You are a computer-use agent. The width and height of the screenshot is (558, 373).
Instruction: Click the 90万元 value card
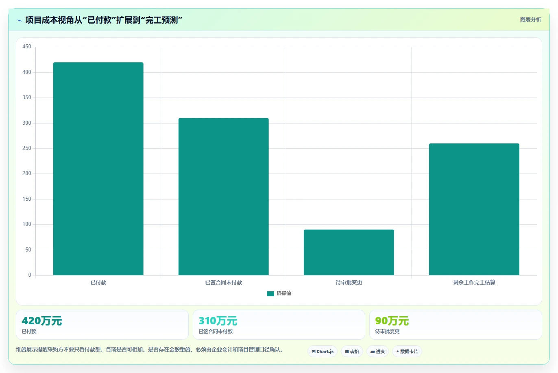click(456, 325)
